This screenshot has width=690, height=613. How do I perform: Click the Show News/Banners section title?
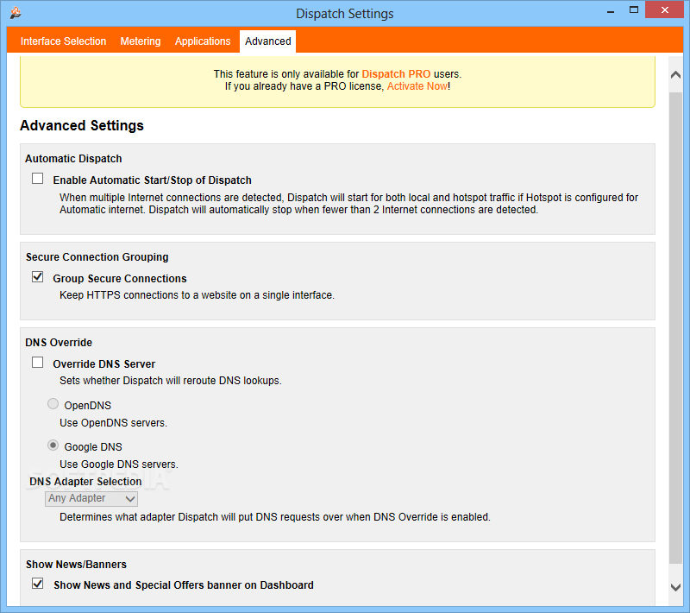point(76,565)
